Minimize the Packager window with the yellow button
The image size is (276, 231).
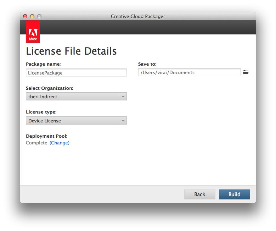click(x=32, y=16)
